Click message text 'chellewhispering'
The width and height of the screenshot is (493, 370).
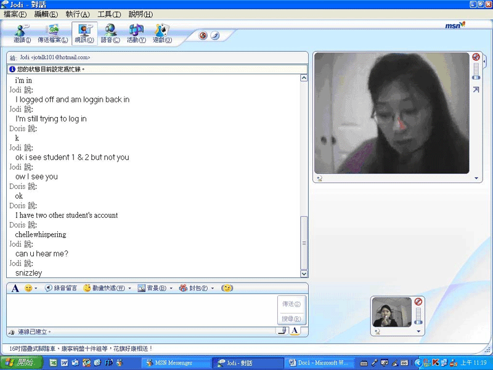pos(41,234)
